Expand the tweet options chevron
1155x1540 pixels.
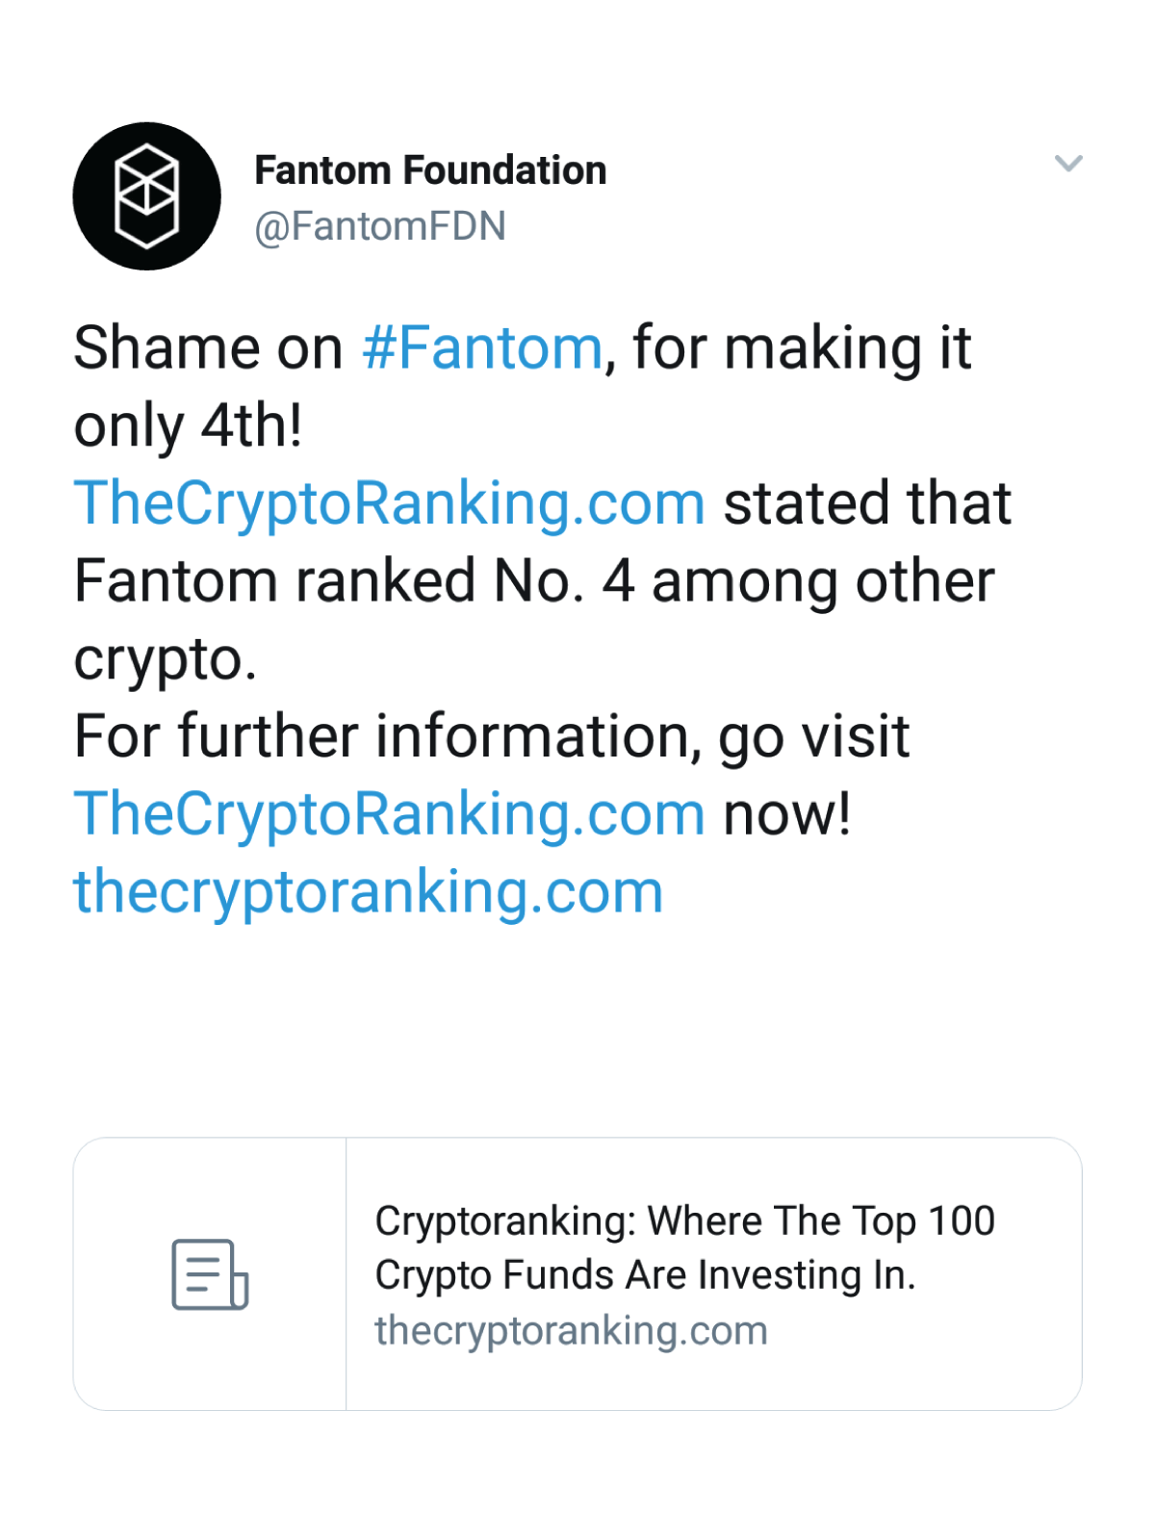pyautogui.click(x=1068, y=164)
